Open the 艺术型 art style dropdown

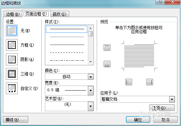(x=90, y=106)
